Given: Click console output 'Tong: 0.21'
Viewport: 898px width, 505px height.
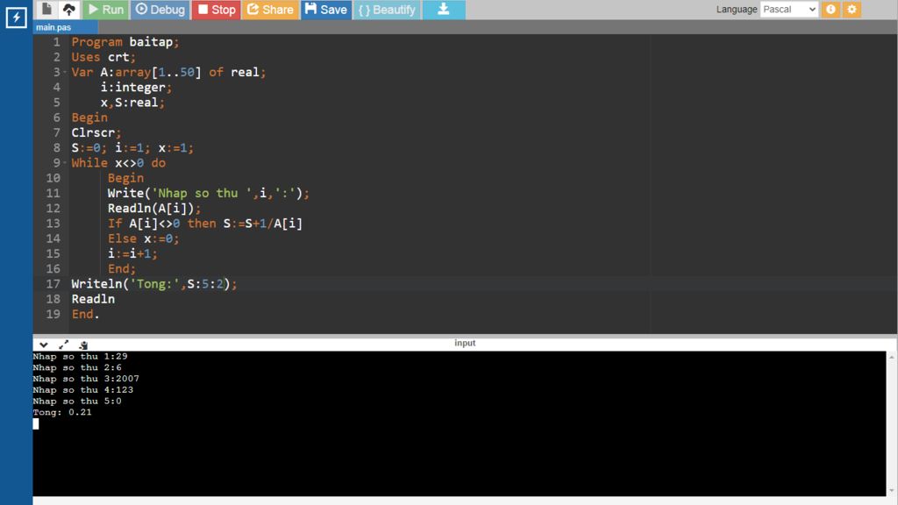Looking at the screenshot, I should [x=62, y=412].
